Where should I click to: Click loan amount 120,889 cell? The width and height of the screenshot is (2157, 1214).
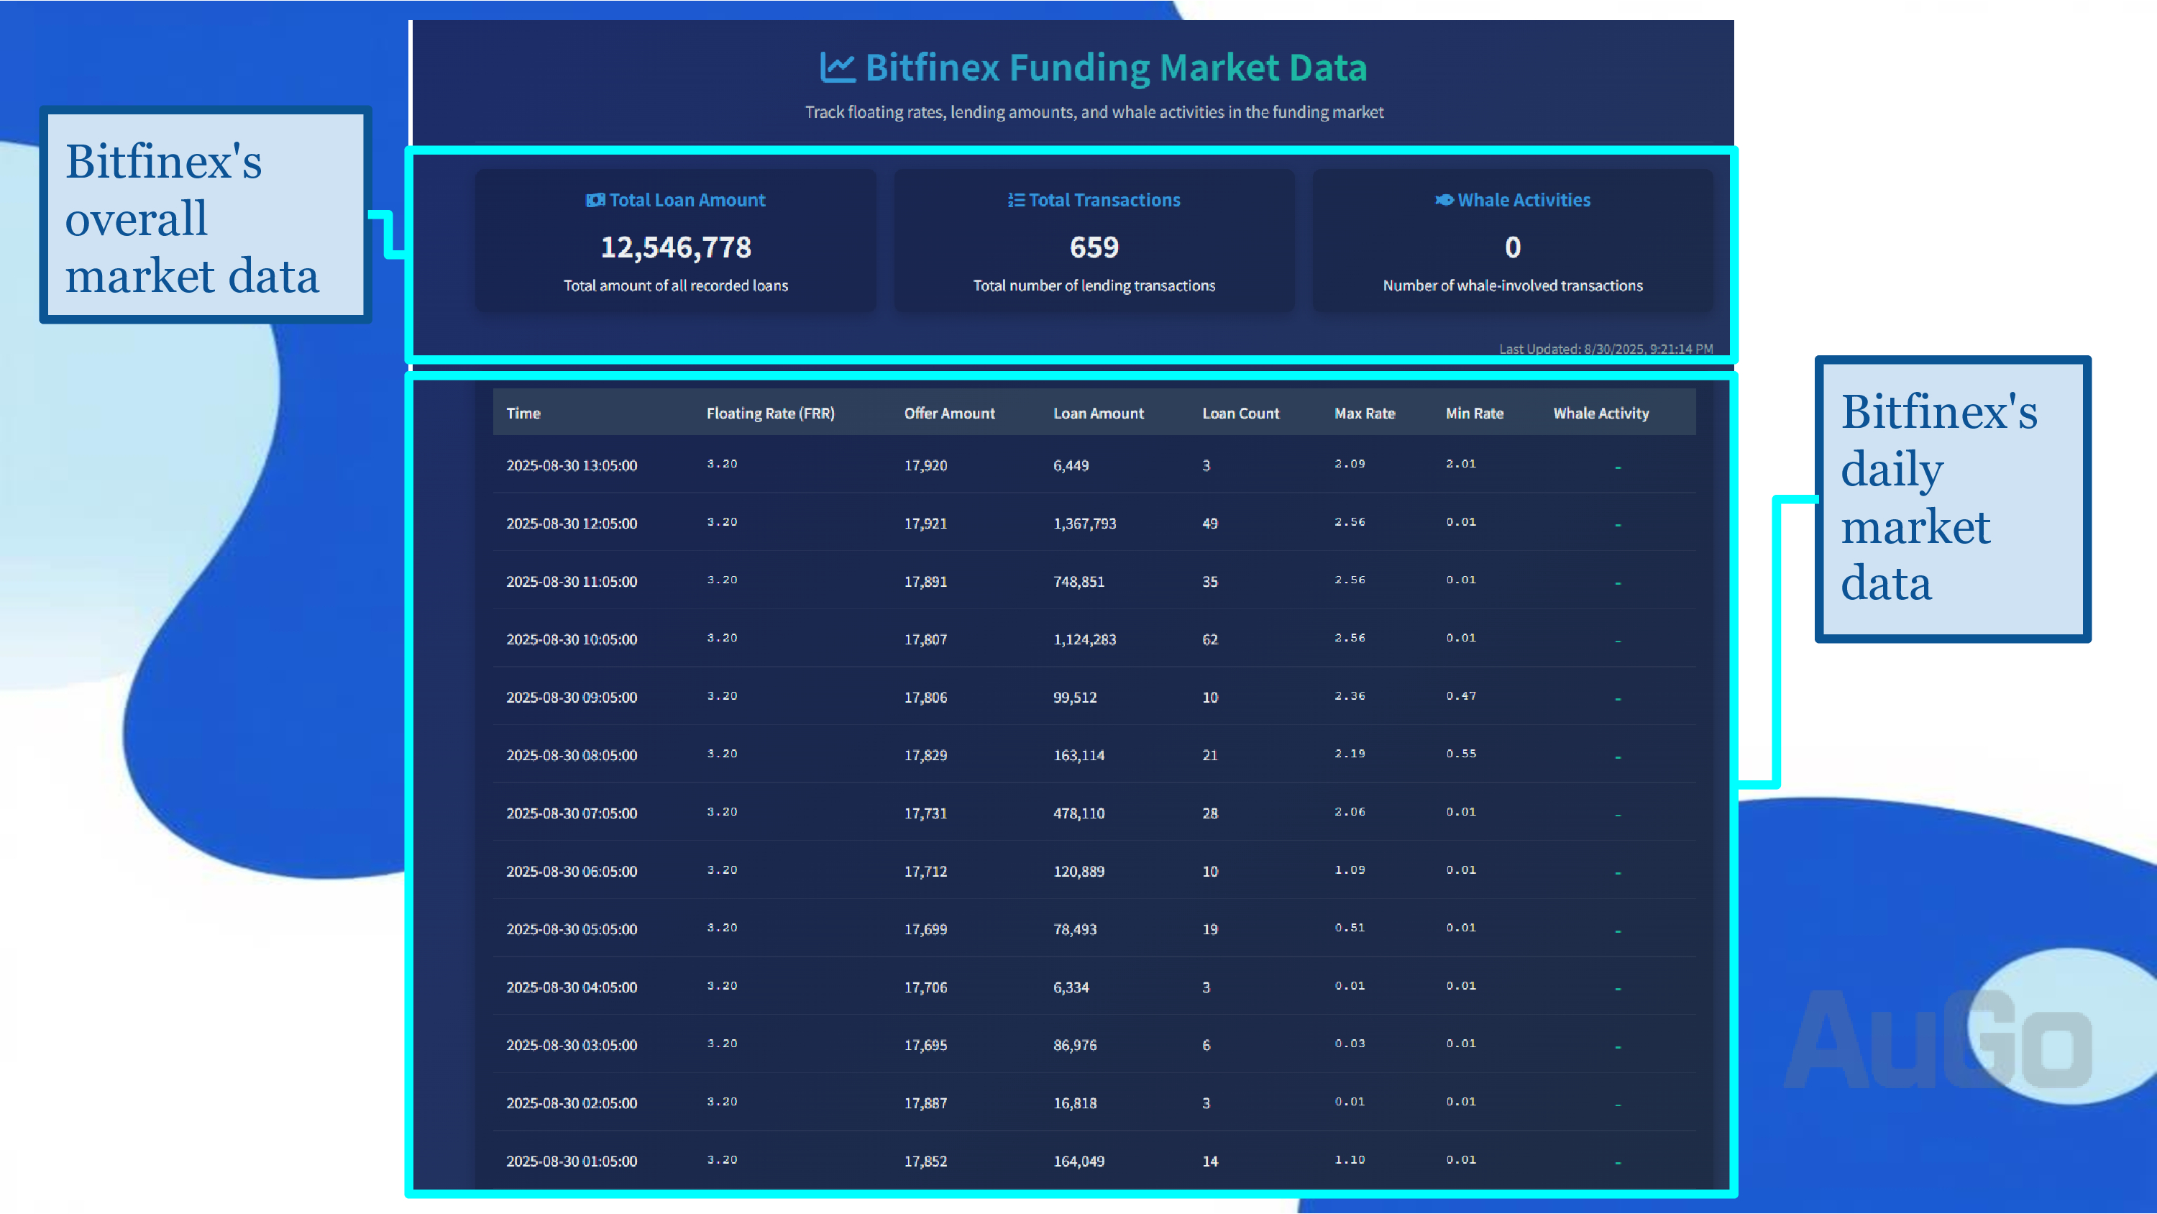1078,872
